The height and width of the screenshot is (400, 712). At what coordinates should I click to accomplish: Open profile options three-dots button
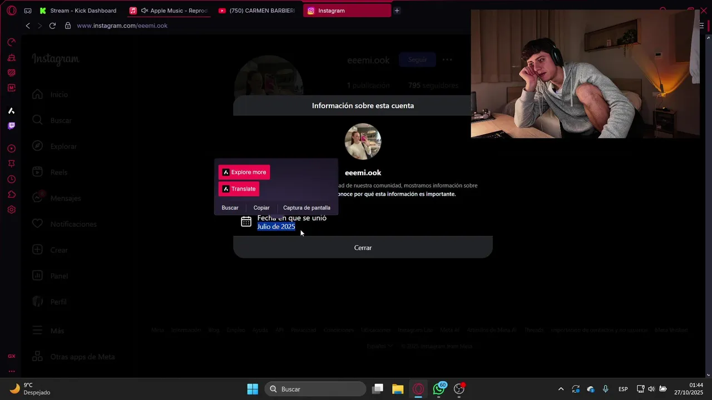coord(447,59)
